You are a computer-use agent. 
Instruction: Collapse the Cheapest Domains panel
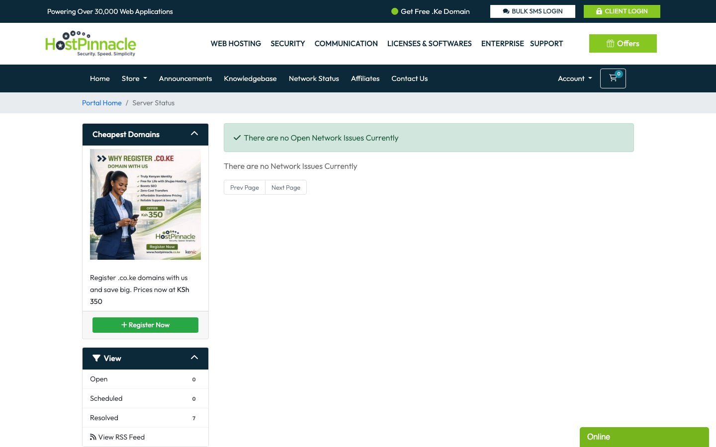pyautogui.click(x=194, y=134)
